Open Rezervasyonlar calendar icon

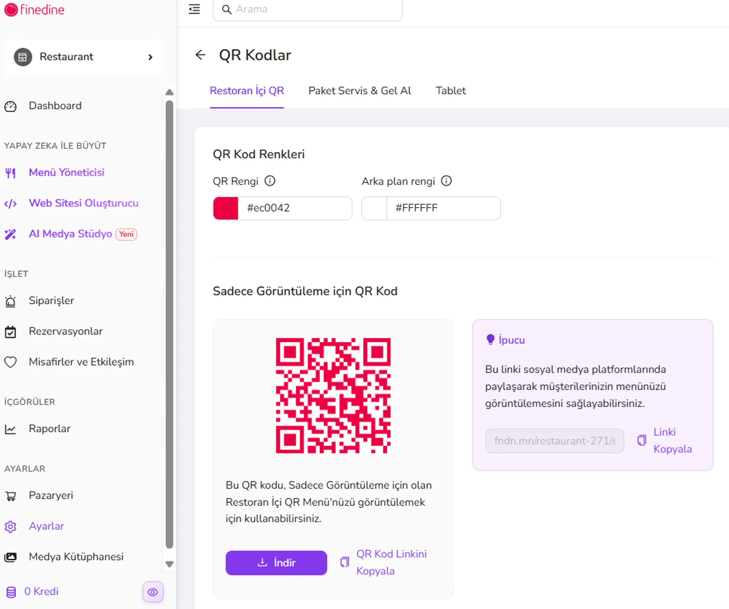(x=11, y=332)
